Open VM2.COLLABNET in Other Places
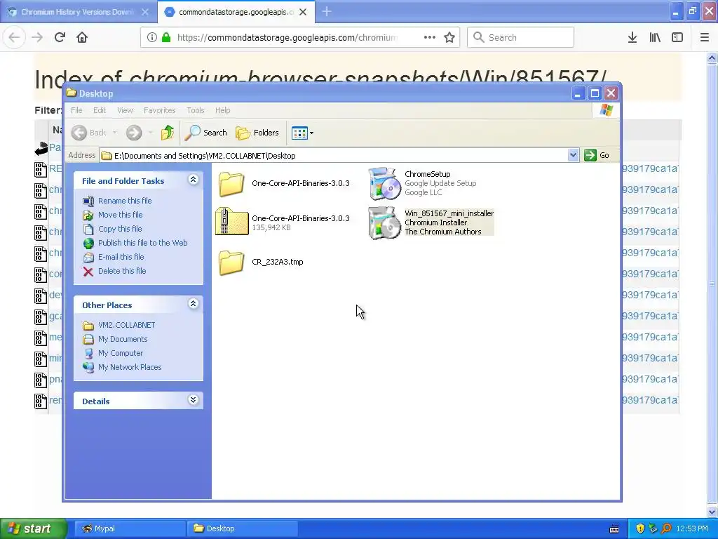The image size is (718, 539). [x=126, y=325]
